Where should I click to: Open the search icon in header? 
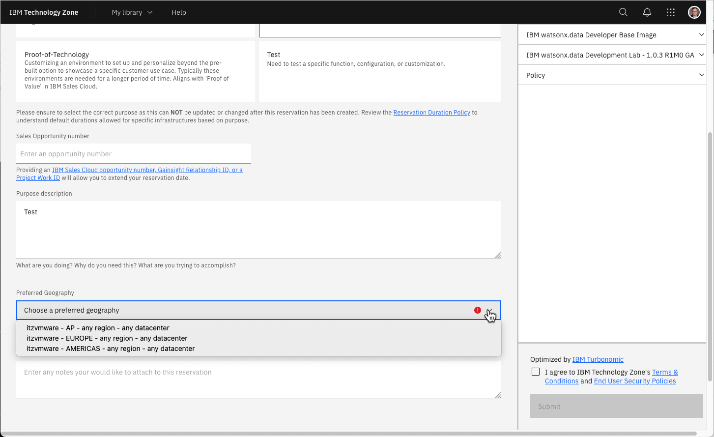[623, 12]
